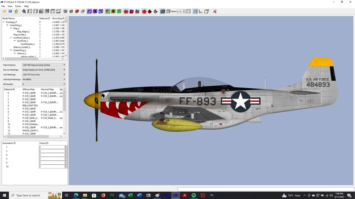The width and height of the screenshot is (355, 199).
Task: Toggle the green cube with dark red fill
Action: point(113,11)
